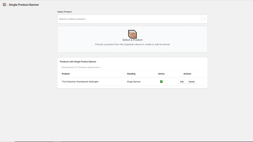
Task: Click the Select Product field label
Action: 64,12
